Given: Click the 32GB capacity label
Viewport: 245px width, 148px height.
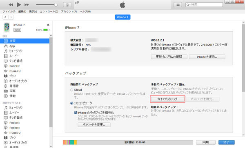Looking at the screenshot, I should pos(17,30).
